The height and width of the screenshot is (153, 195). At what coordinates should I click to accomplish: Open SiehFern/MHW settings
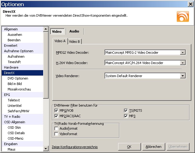pos(22,111)
